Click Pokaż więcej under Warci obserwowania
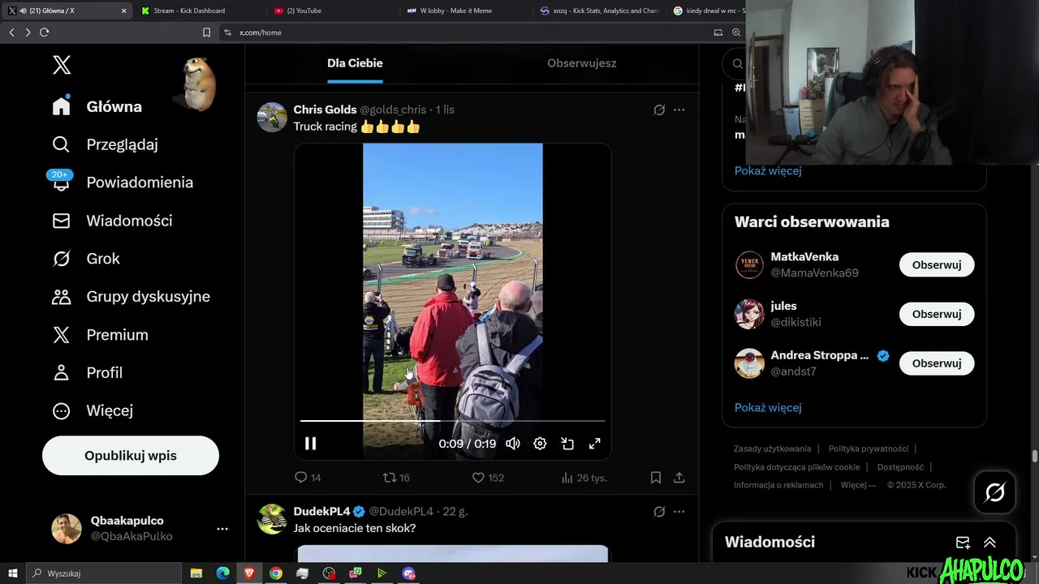Image resolution: width=1039 pixels, height=584 pixels. click(768, 407)
